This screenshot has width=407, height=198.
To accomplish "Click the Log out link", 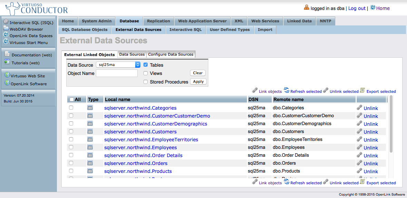I will coord(357,8).
